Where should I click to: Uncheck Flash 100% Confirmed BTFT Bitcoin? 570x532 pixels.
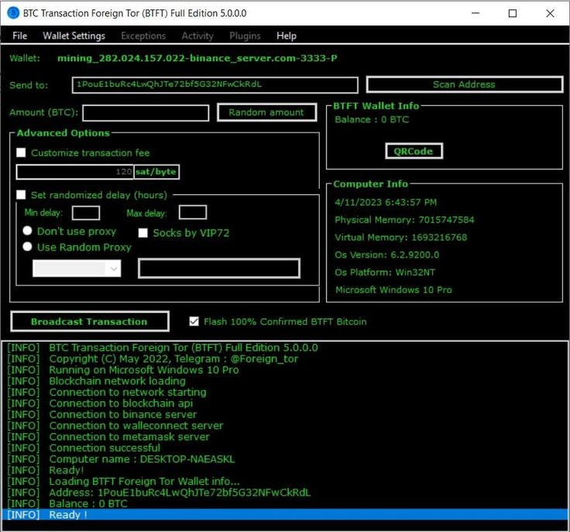tap(194, 321)
